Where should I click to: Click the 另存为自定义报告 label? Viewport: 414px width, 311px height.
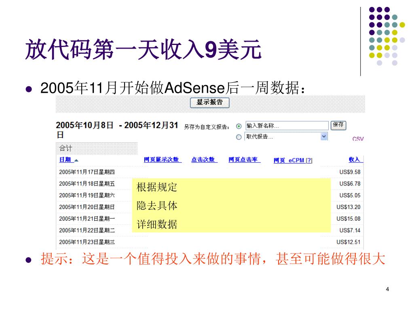pos(207,127)
